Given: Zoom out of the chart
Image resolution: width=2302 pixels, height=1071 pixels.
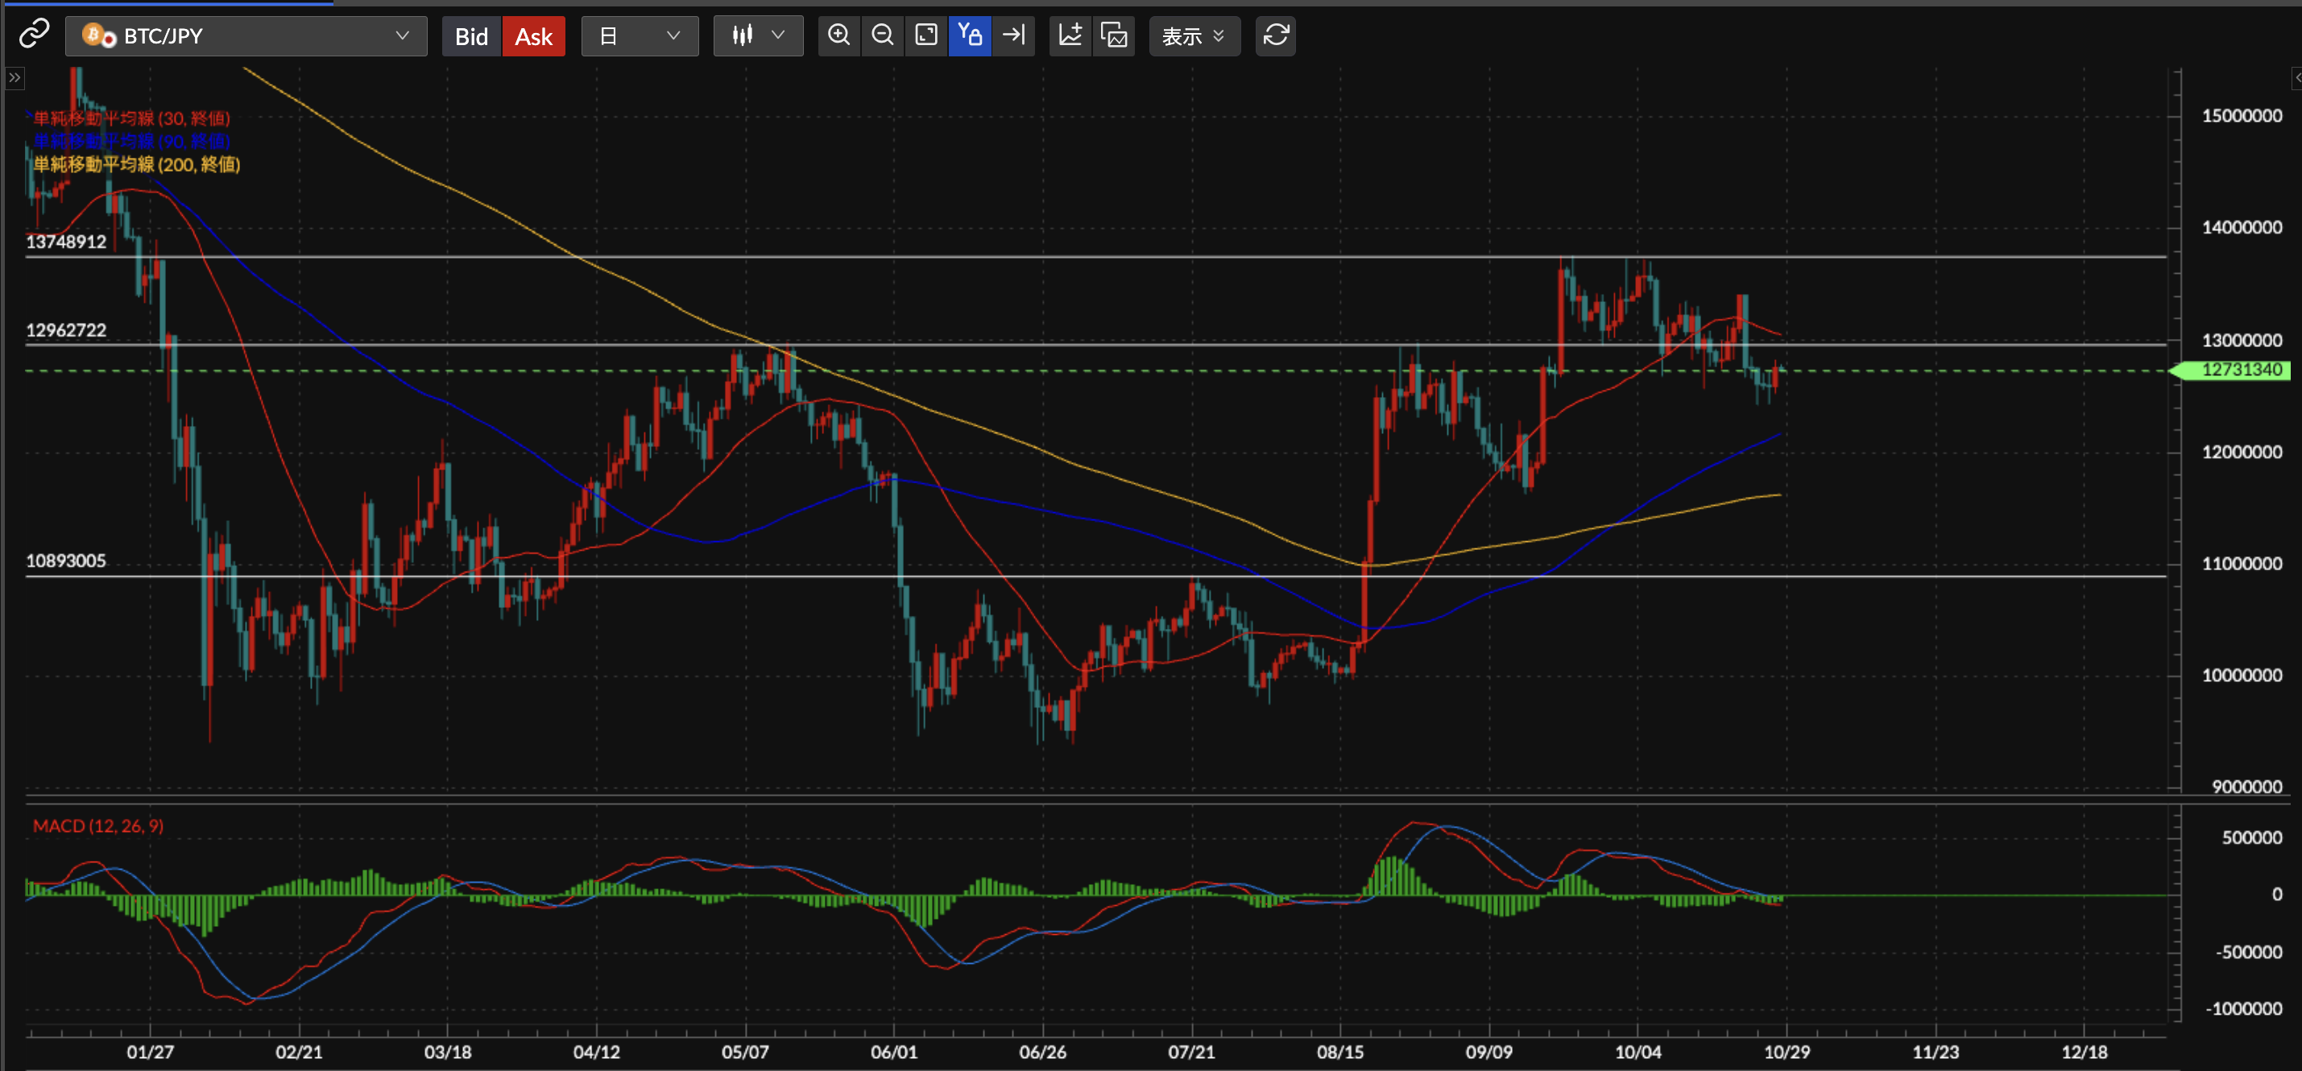Looking at the screenshot, I should [882, 35].
